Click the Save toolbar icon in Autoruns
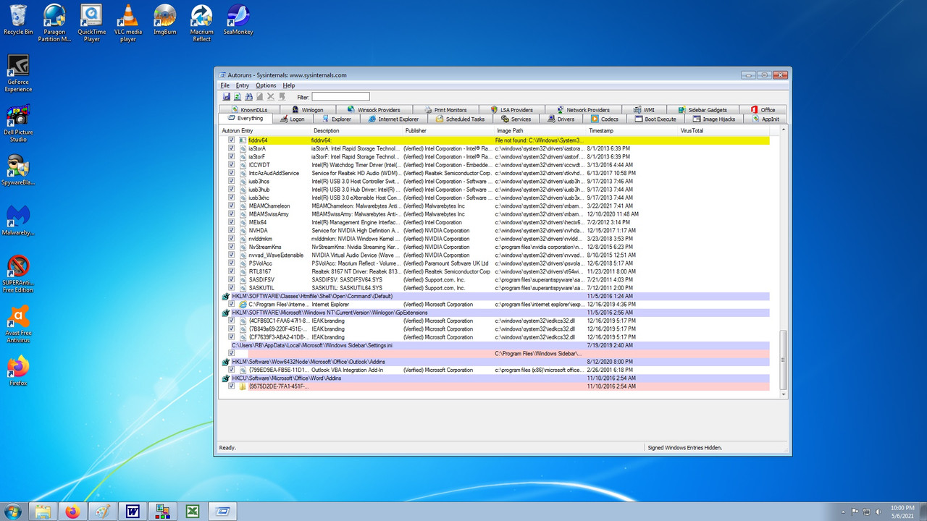Image resolution: width=927 pixels, height=521 pixels. 226,96
